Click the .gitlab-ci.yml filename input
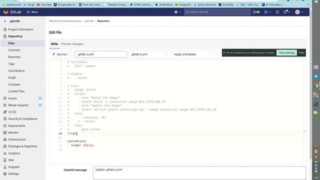This screenshot has height=180, width=320. point(100,54)
